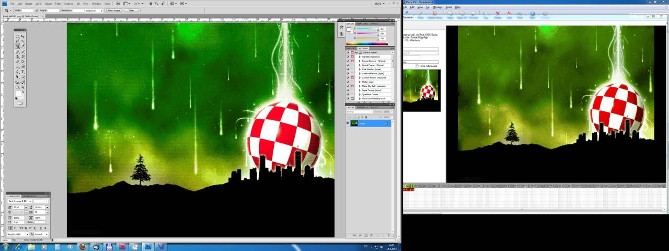Screen dimensions: 669x251
Task: Toggle Faux Bold in Character panel
Action: [11, 228]
